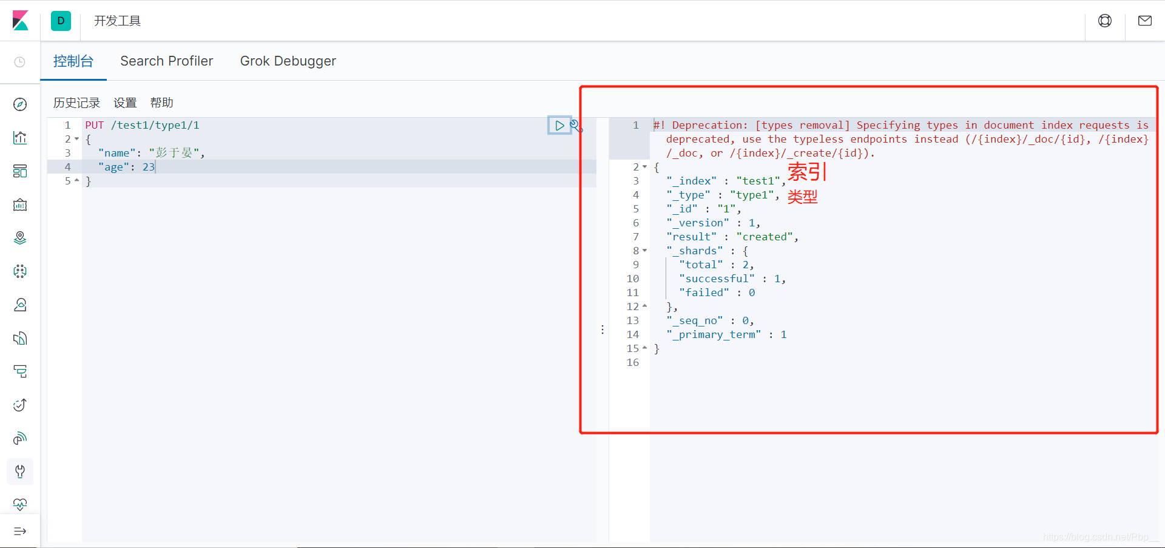Screen dimensions: 1165x548
Task: Click the "name": "彭于晏" line
Action: click(x=152, y=153)
